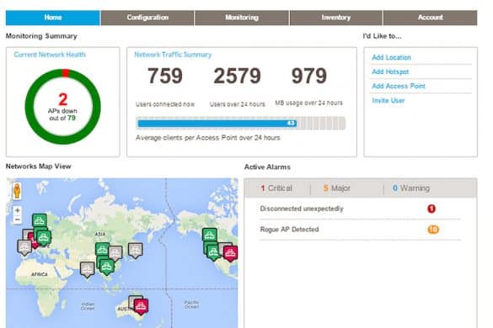Filter alarms by 1 Critical
This screenshot has height=328, width=493.
[x=276, y=188]
